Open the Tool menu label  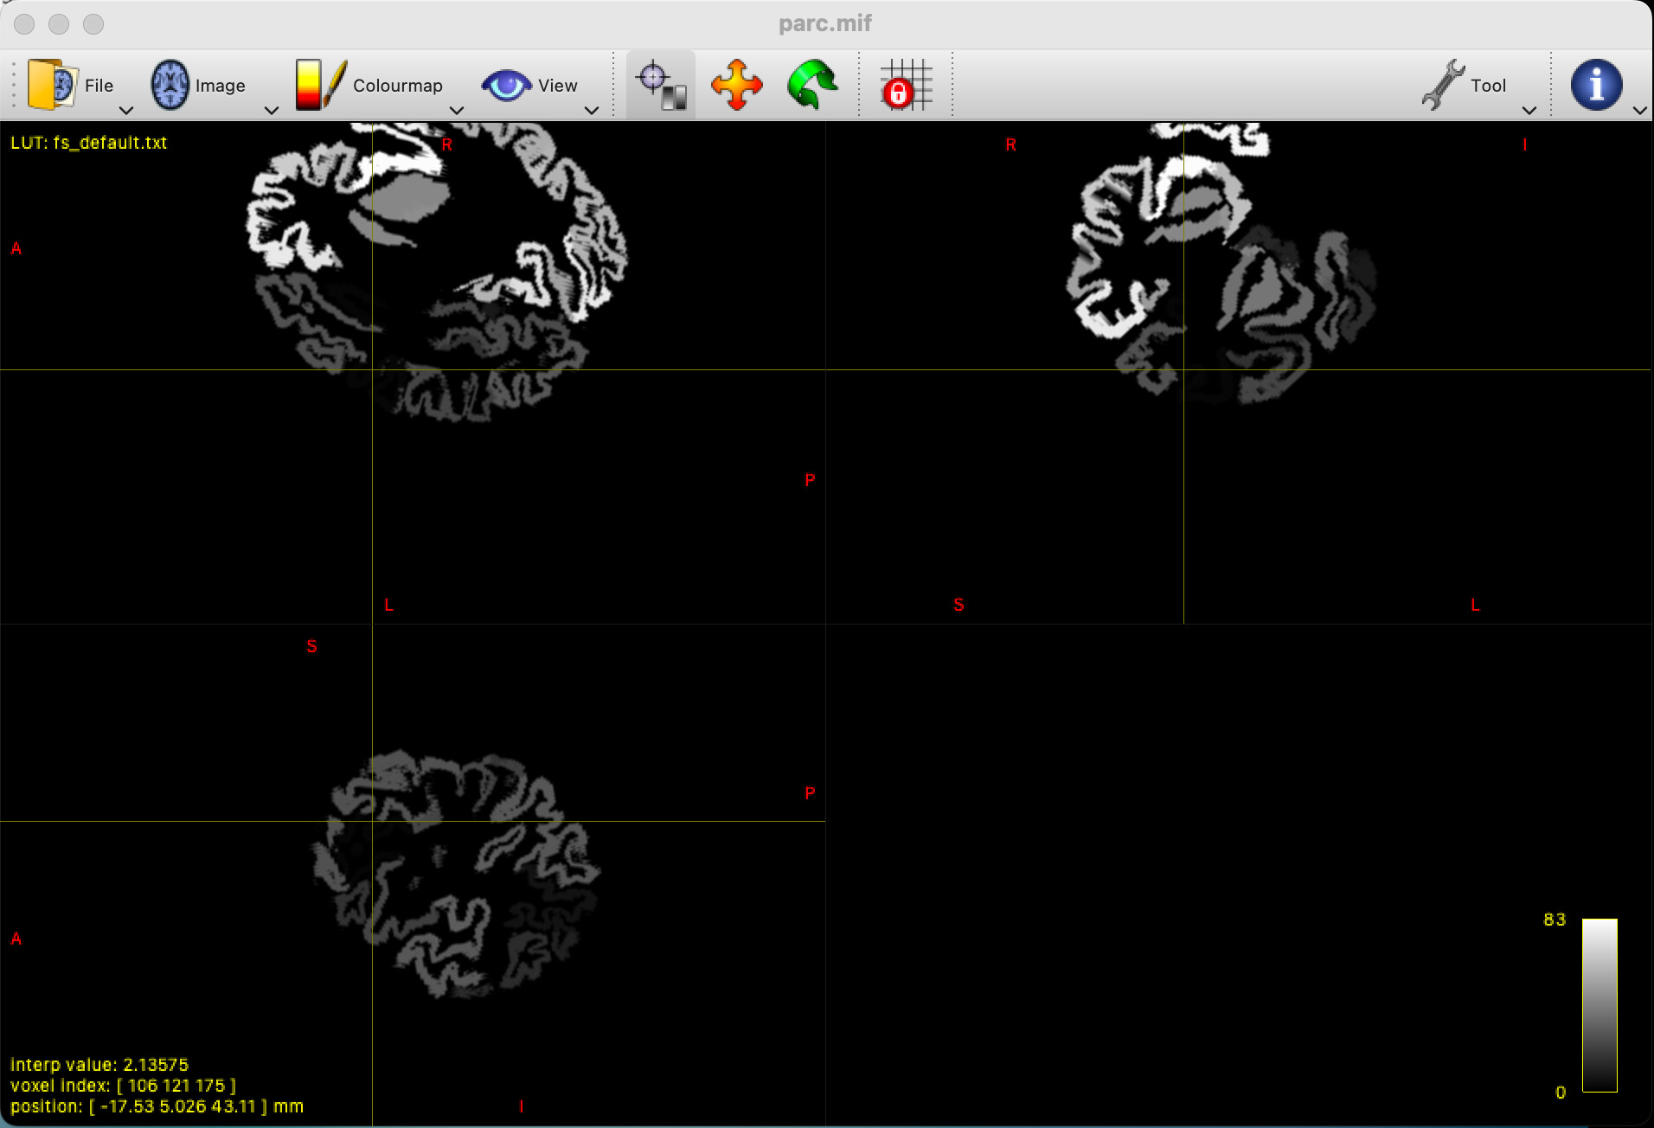(x=1488, y=85)
